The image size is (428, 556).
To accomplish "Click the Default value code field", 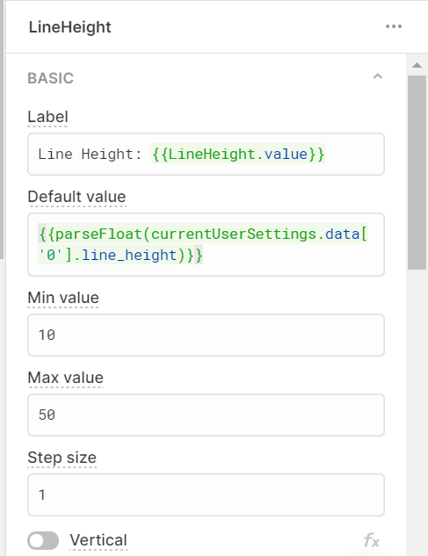I will tap(206, 245).
